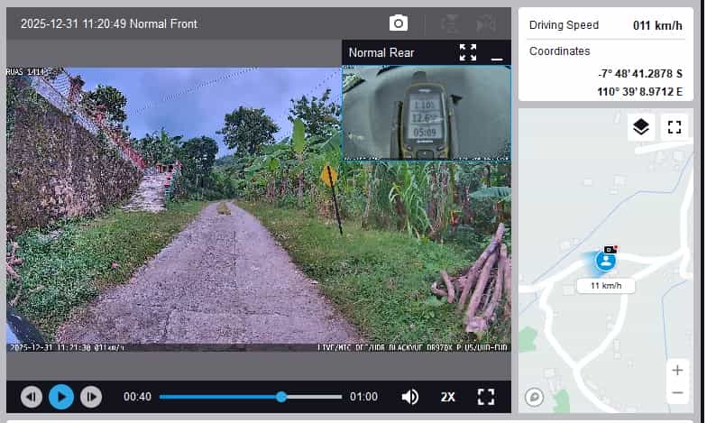Step to the next frame
This screenshot has height=423, width=707.
pos(91,397)
